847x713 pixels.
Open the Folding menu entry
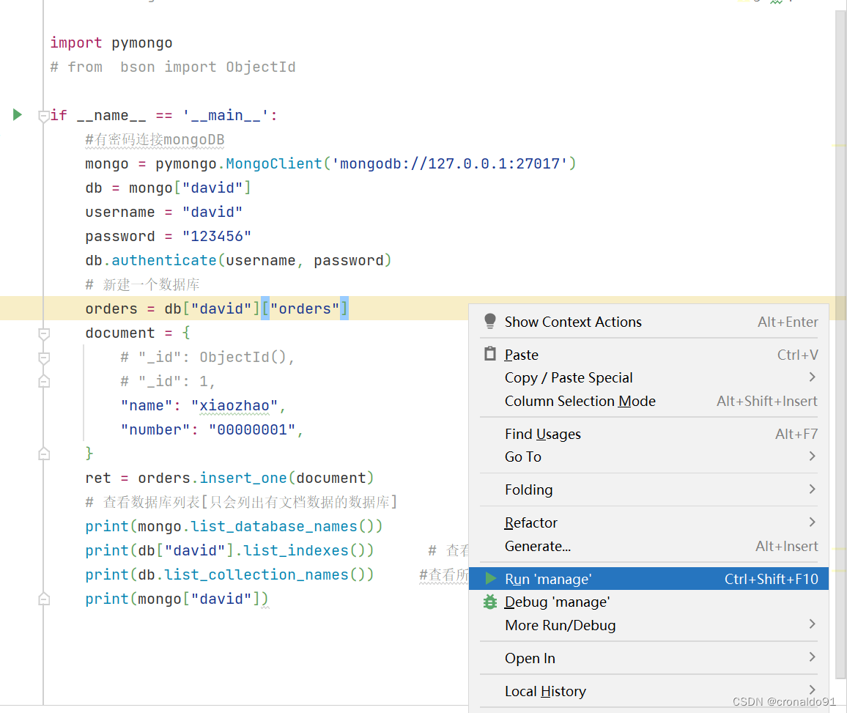[648, 490]
